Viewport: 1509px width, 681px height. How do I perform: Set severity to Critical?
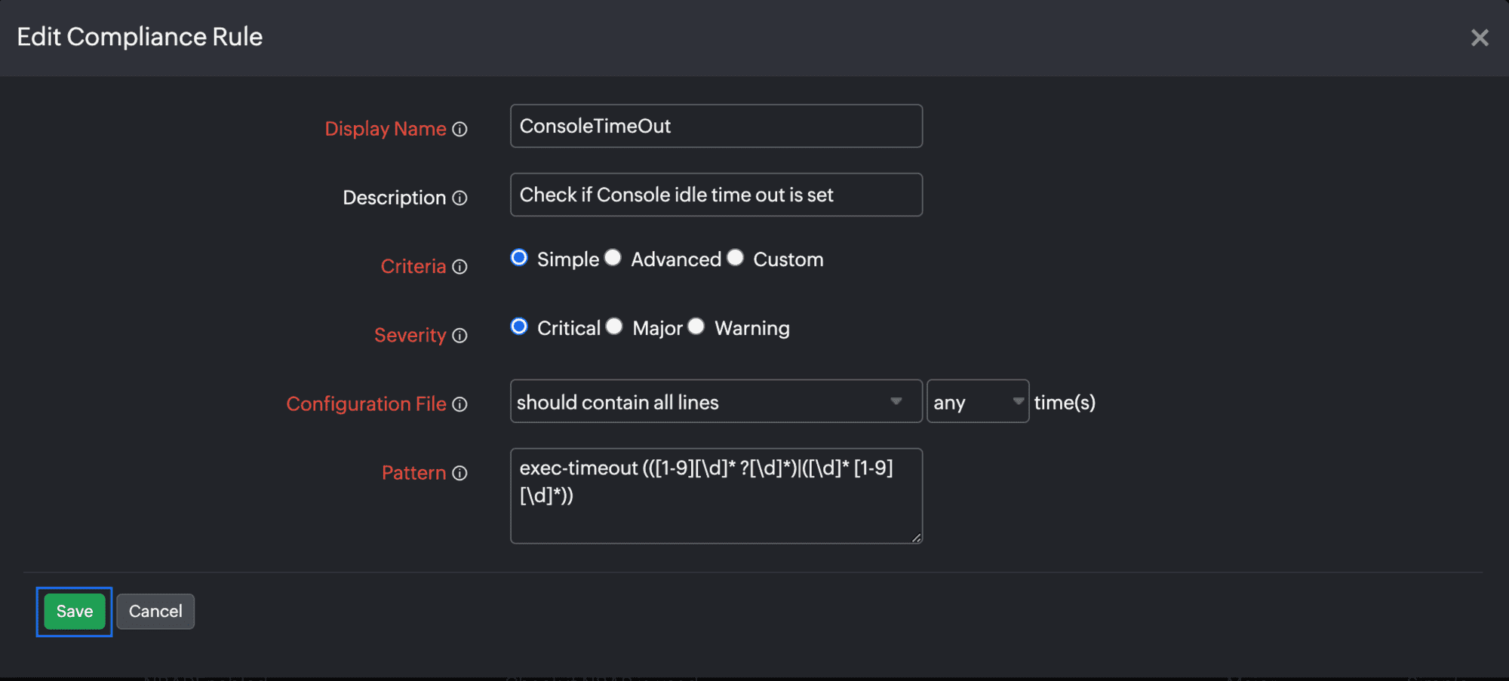click(x=519, y=327)
